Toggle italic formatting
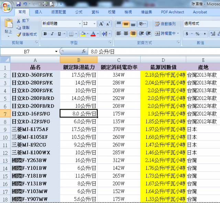The height and width of the screenshot is (203, 220). point(52,34)
